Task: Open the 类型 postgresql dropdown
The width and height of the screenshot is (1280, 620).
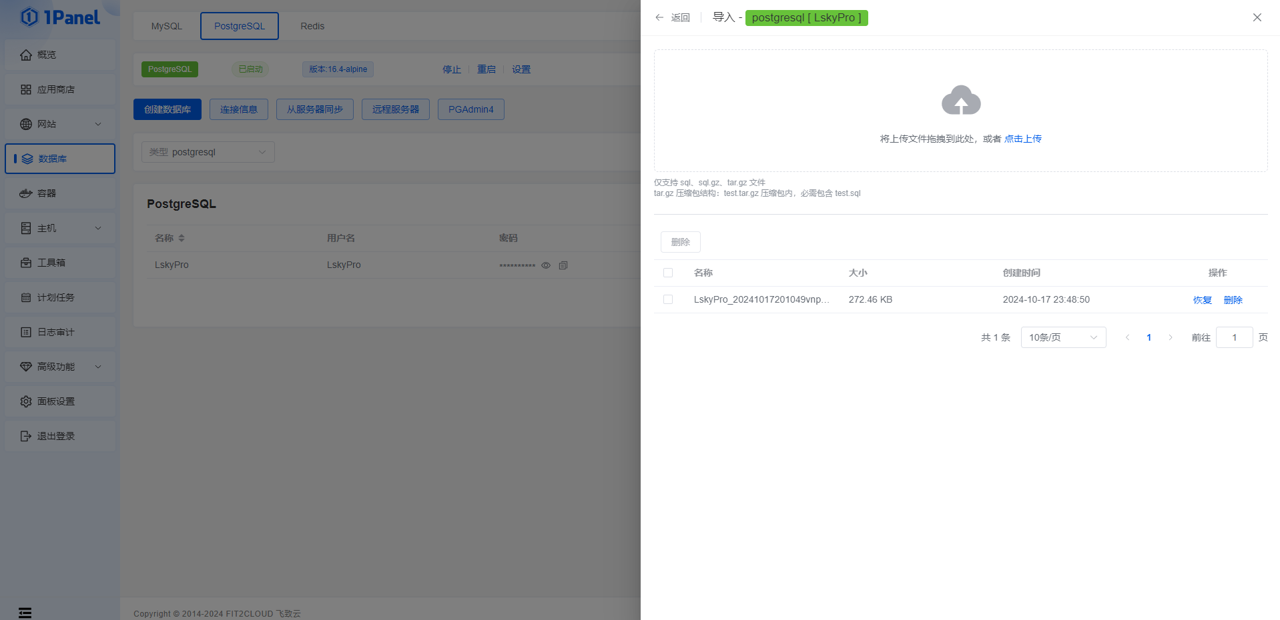Action: point(208,152)
